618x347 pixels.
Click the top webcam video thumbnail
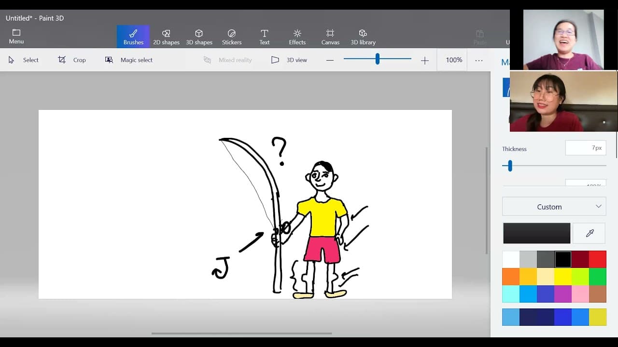563,40
